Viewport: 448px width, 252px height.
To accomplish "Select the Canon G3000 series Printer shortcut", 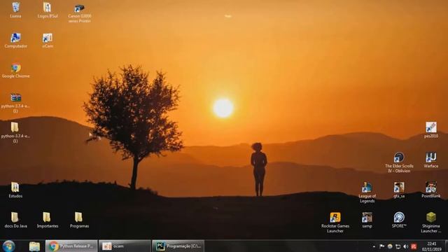I will (x=79, y=13).
